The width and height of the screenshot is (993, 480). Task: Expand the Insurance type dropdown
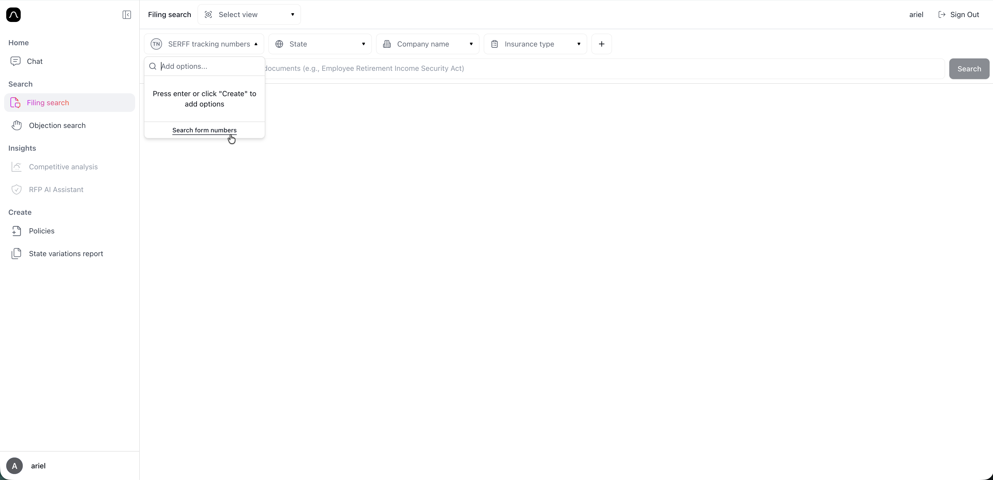[535, 44]
